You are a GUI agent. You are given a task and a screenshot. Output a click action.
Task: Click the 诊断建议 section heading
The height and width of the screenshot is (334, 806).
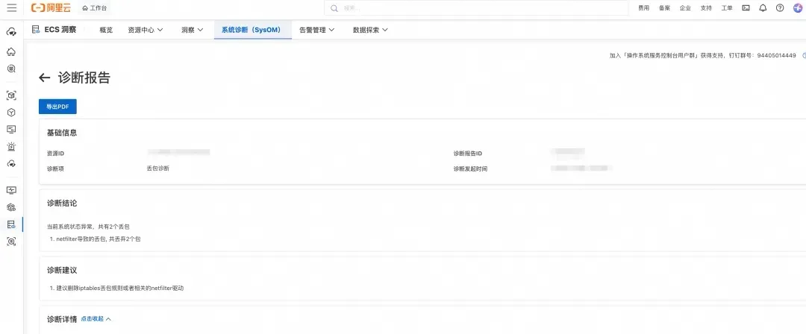coord(62,270)
